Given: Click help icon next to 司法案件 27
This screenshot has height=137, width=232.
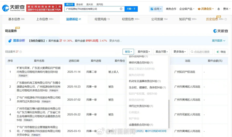Looking at the screenshot, I should click(x=21, y=52).
